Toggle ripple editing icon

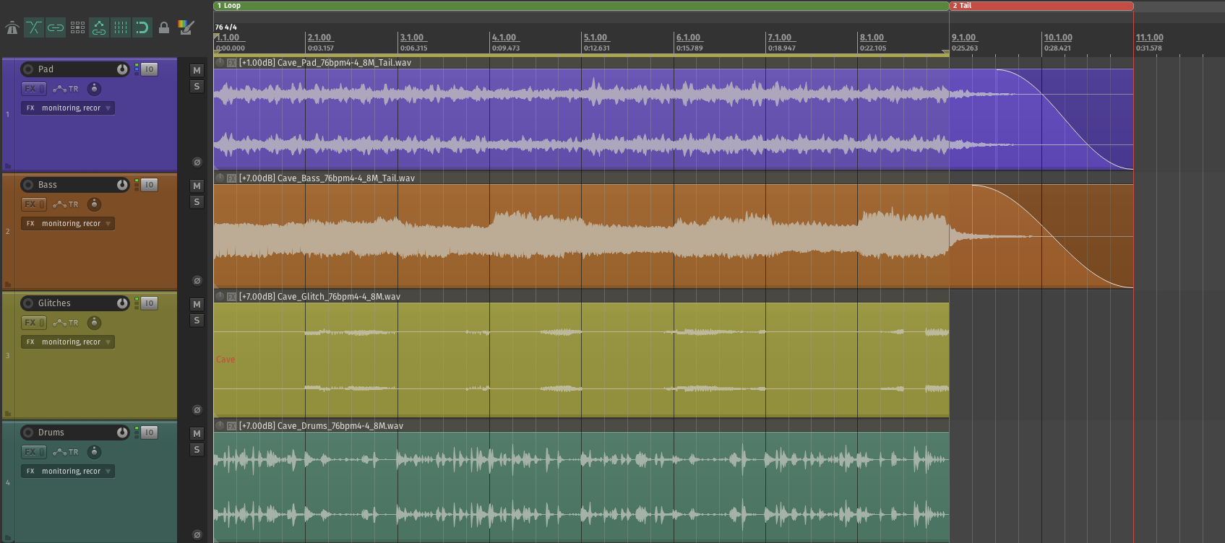pyautogui.click(x=77, y=28)
